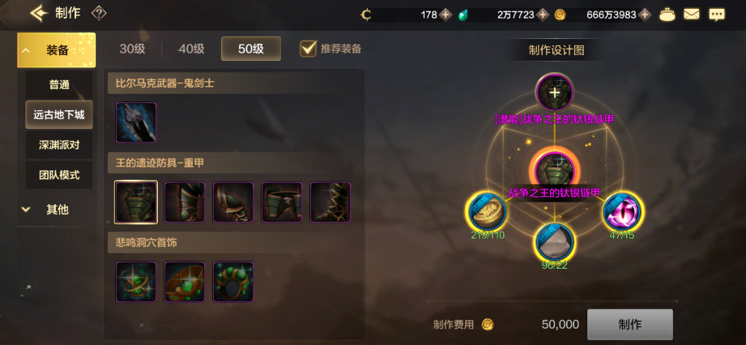Open the question mark help icon
Viewport: 746px width, 345px height.
click(x=99, y=13)
